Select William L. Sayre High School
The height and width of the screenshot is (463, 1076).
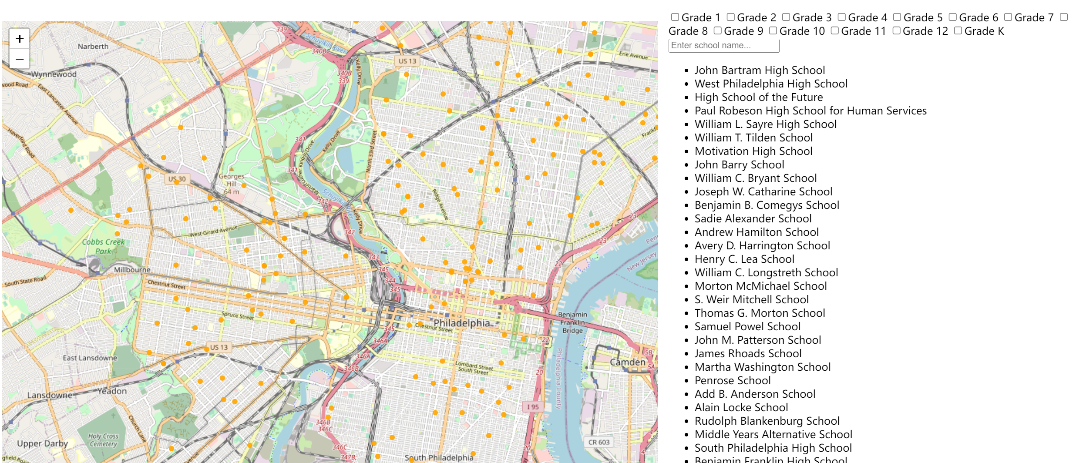coord(766,124)
